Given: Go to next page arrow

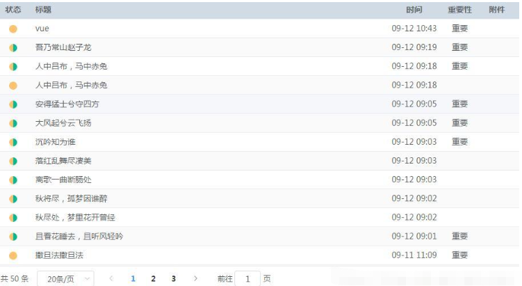Looking at the screenshot, I should coord(195,278).
